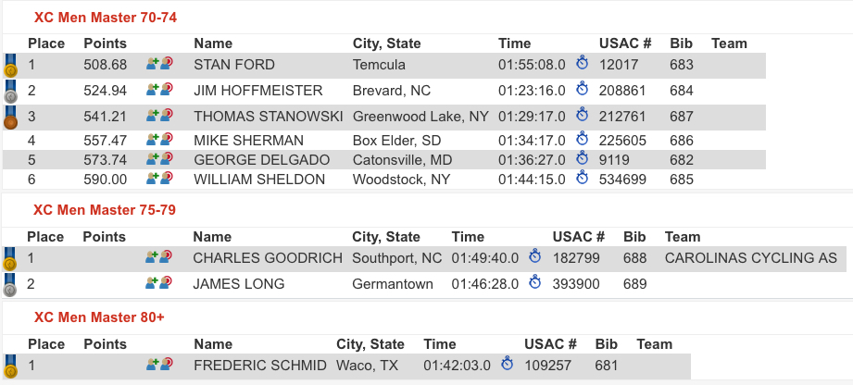This screenshot has height=385, width=853.
Task: Click the stopwatch icon in Frederic Schmid's row
Action: (x=507, y=365)
